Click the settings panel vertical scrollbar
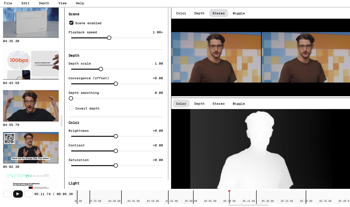This screenshot has width=350, height=207. [x=169, y=94]
